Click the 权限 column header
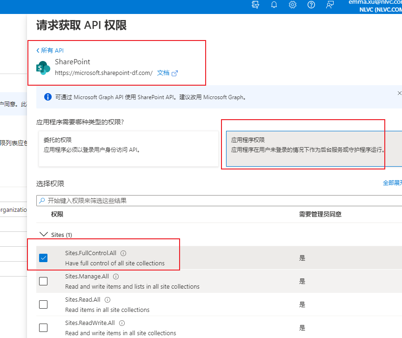Screen dimensions: 402x338 (x=57, y=214)
